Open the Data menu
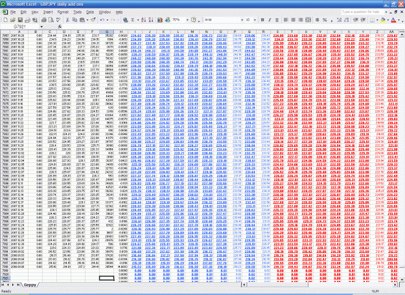 (90, 12)
